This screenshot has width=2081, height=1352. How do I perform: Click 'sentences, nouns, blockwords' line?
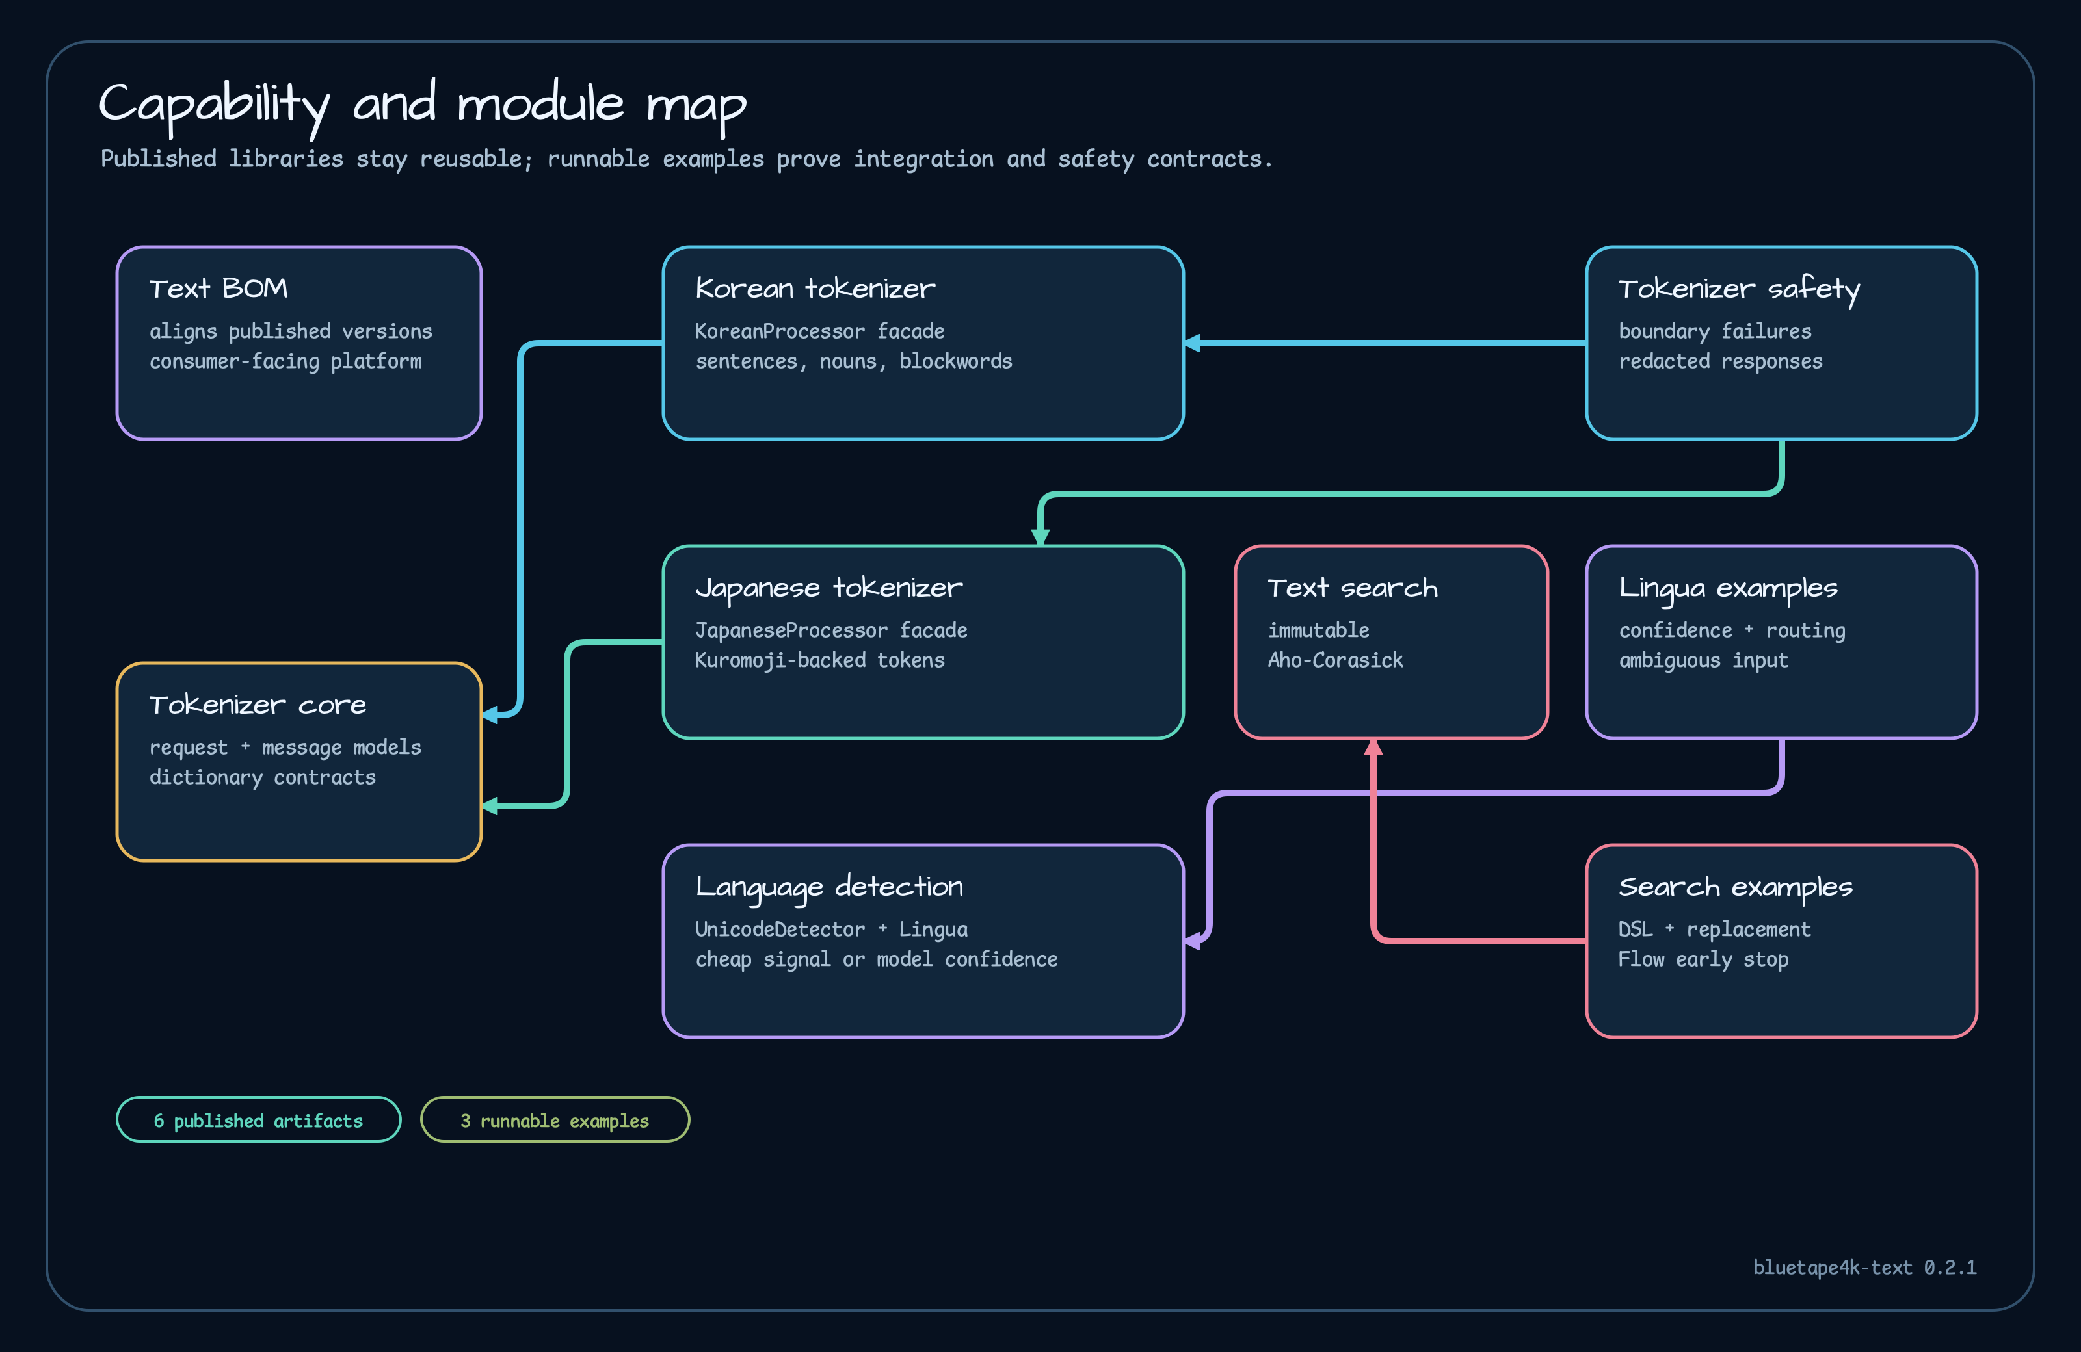point(853,361)
